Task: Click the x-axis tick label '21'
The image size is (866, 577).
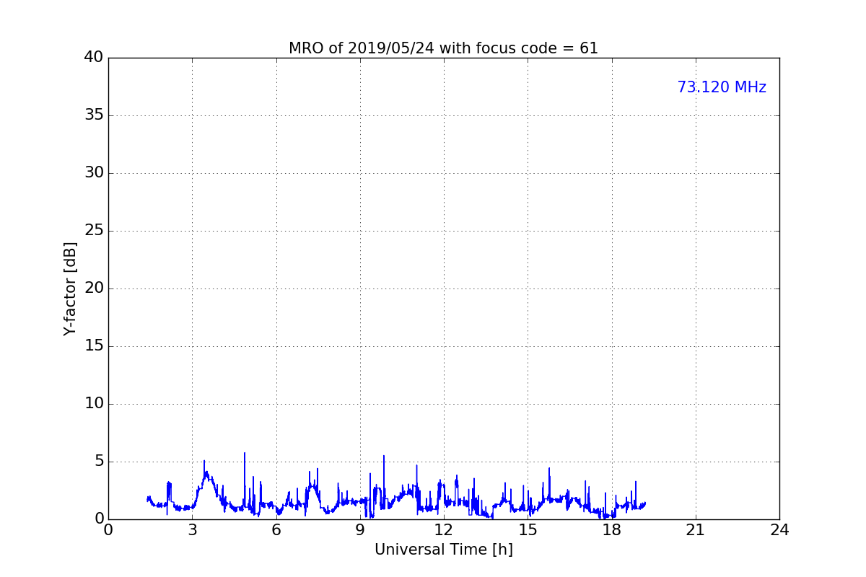Action: point(696,529)
